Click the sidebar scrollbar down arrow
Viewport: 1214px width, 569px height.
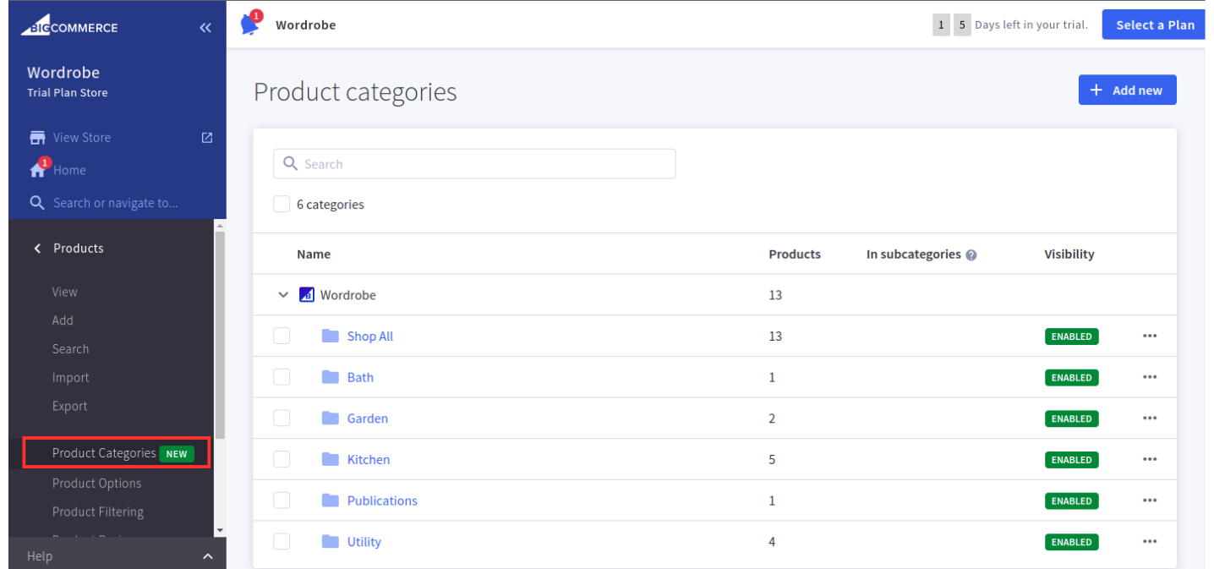(x=220, y=530)
